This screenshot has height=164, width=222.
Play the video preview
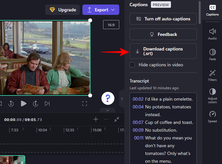pos(24,104)
